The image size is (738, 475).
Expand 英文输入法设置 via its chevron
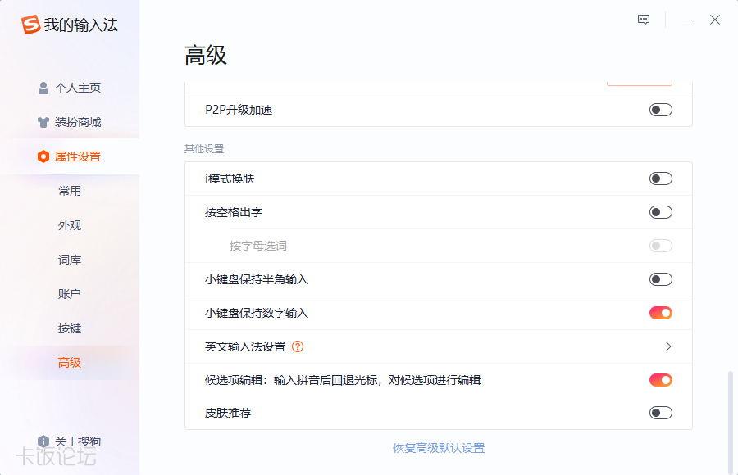point(667,346)
